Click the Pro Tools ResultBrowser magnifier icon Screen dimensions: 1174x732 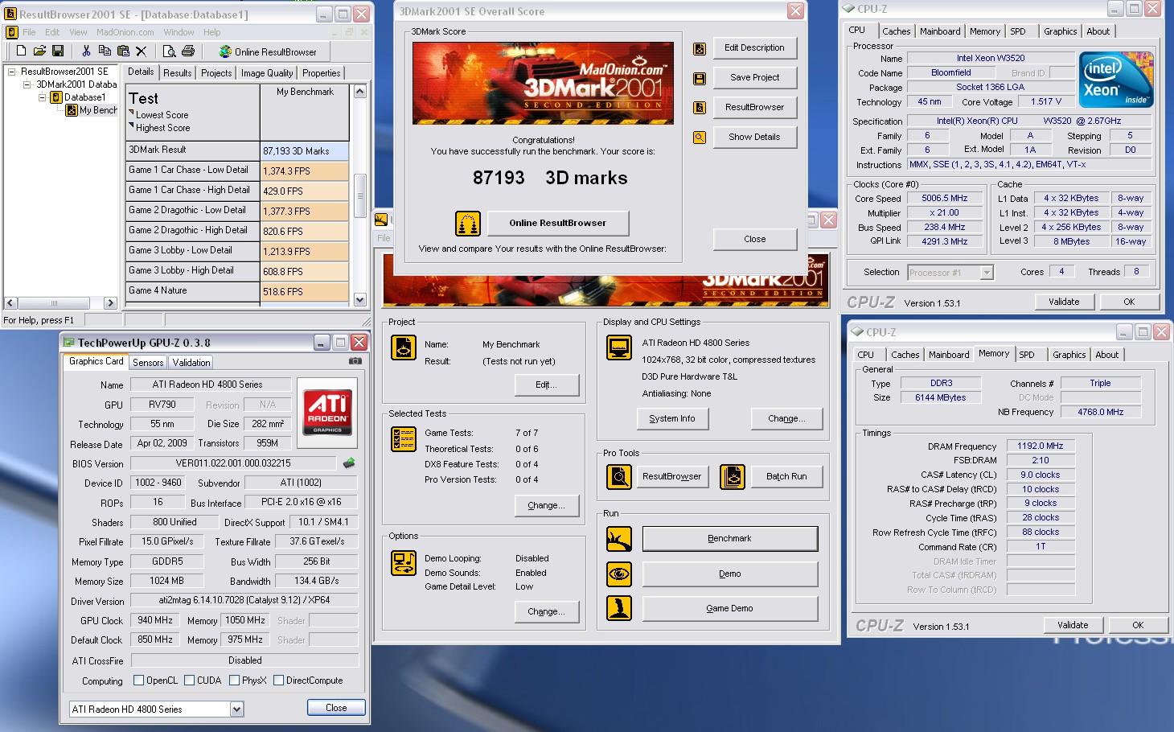619,477
